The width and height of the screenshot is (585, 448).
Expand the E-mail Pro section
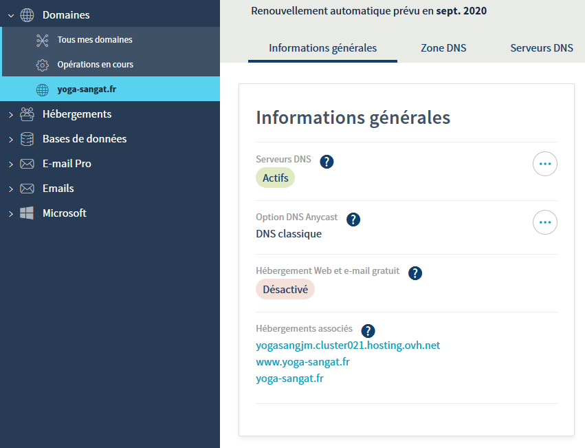10,164
